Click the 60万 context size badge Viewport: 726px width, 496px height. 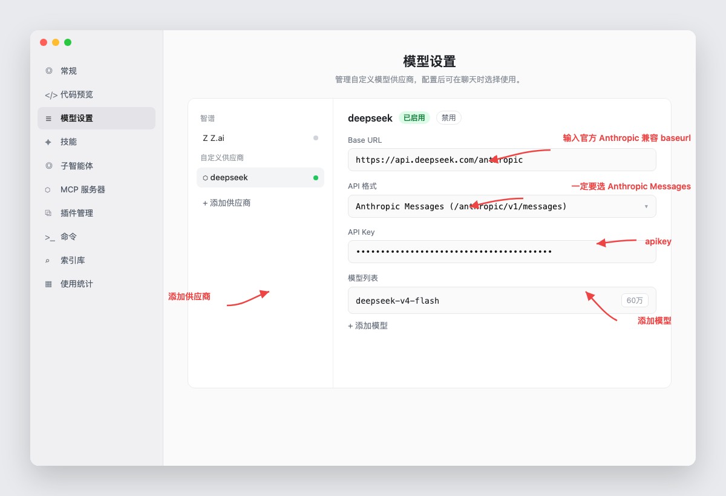click(635, 300)
